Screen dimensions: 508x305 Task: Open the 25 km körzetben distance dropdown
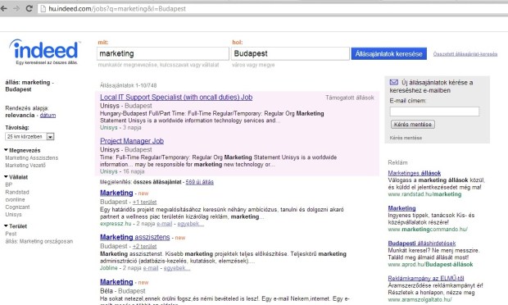[29, 137]
